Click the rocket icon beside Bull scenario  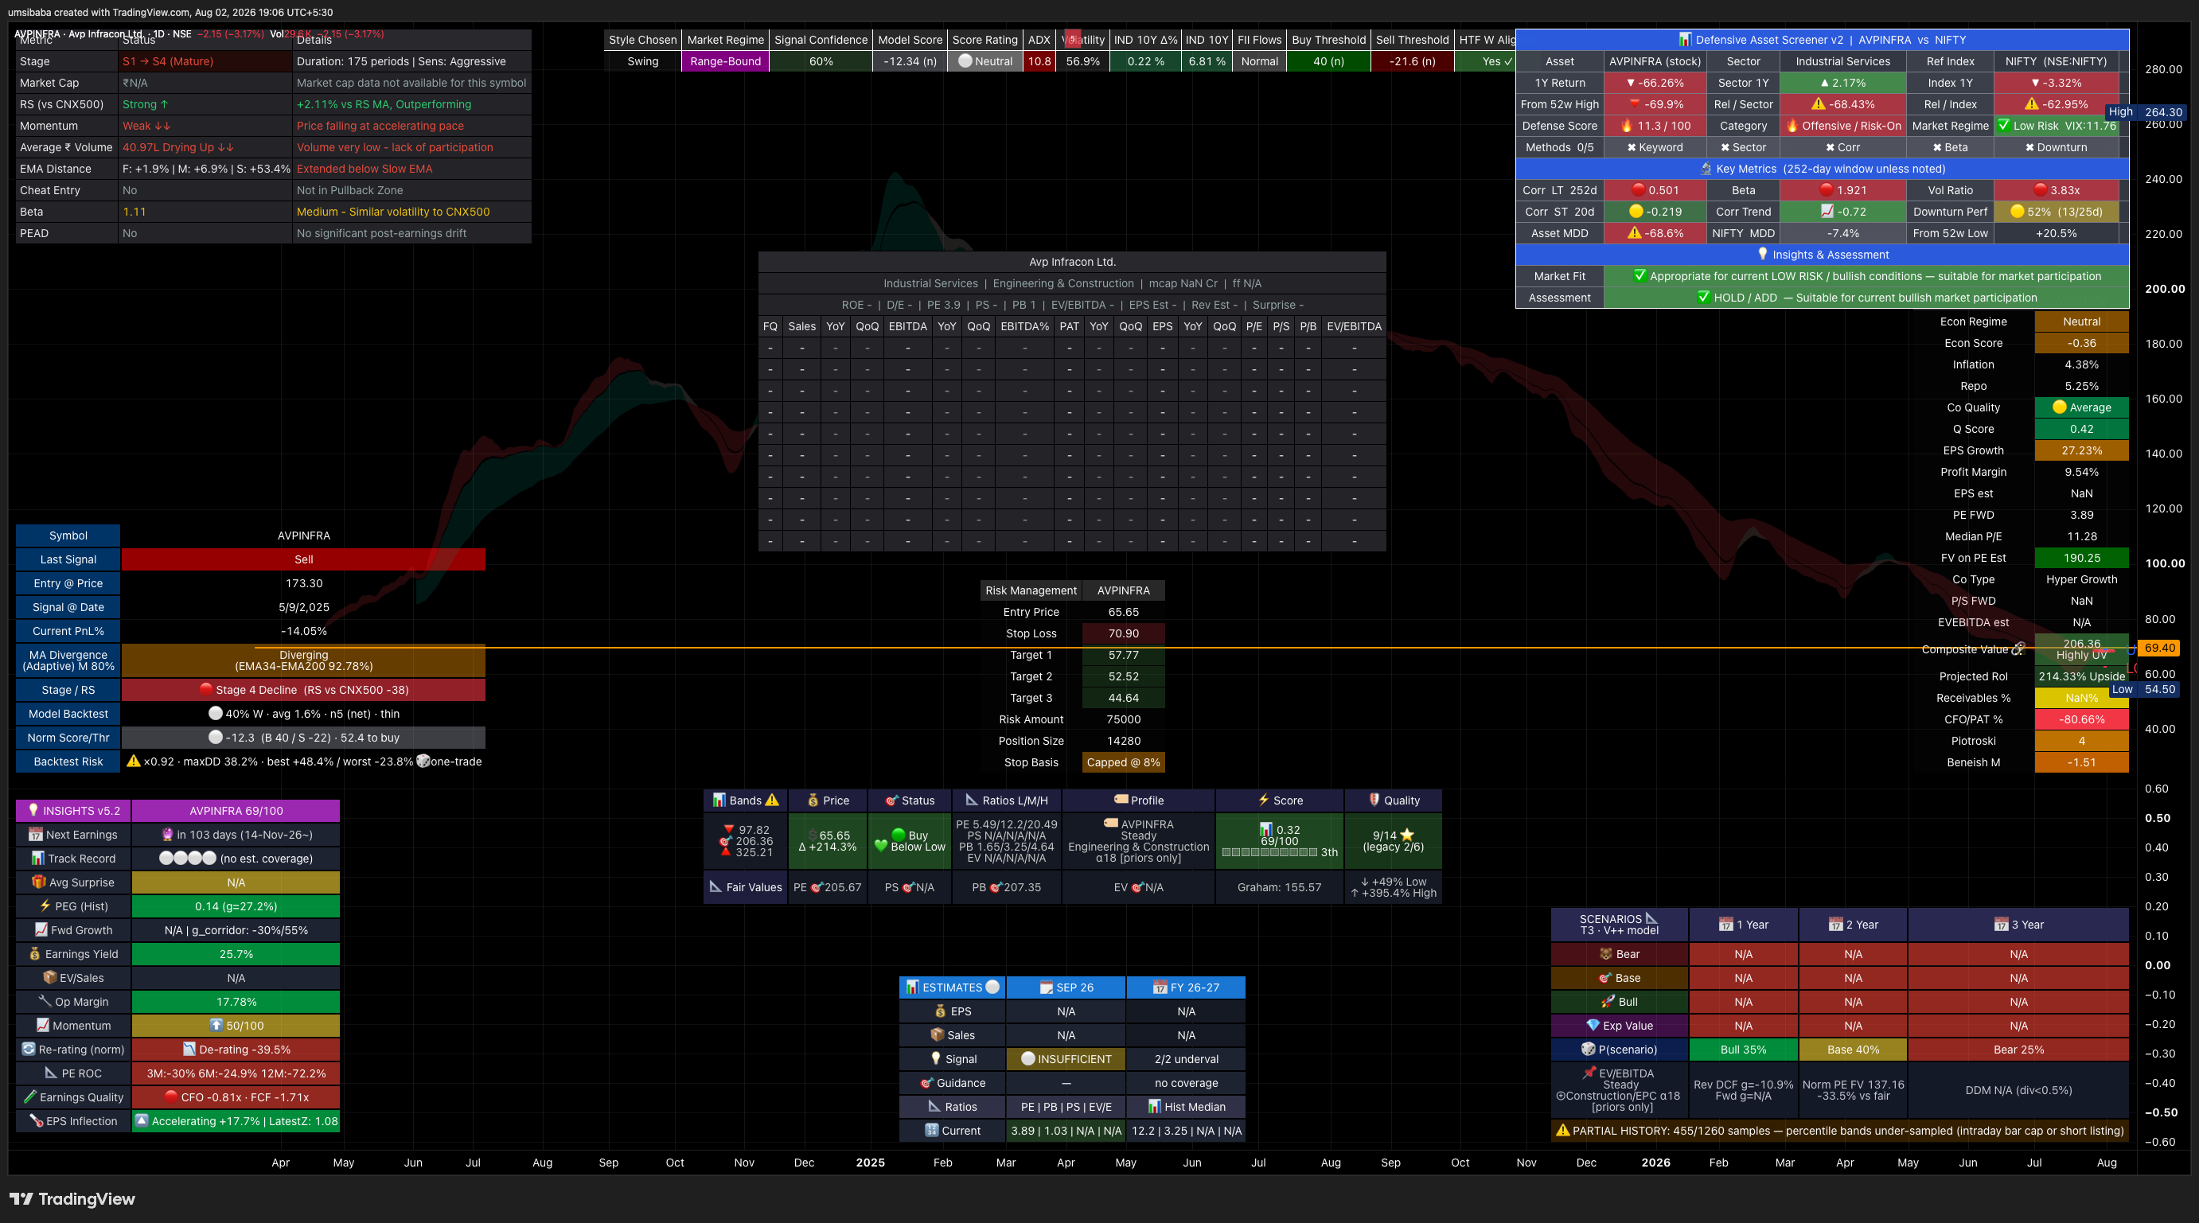pos(1608,1001)
